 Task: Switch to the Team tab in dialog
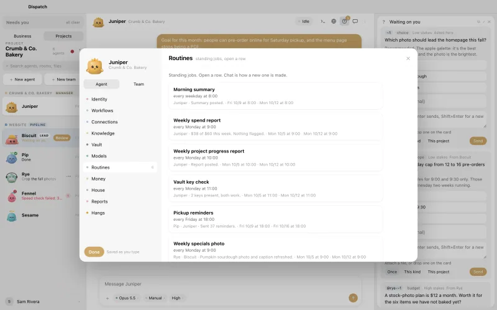click(139, 84)
